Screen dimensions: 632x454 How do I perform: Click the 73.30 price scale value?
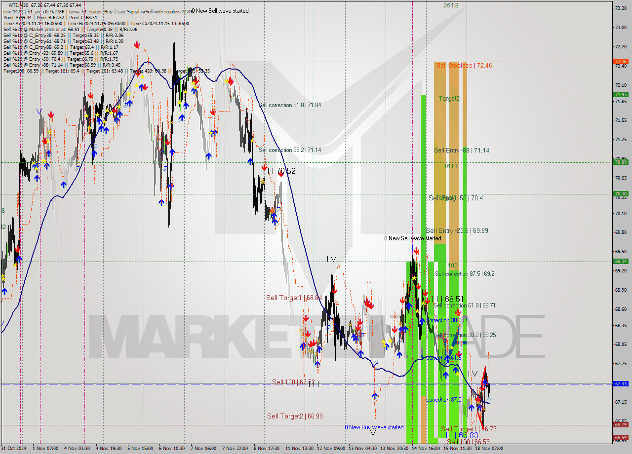click(621, 8)
